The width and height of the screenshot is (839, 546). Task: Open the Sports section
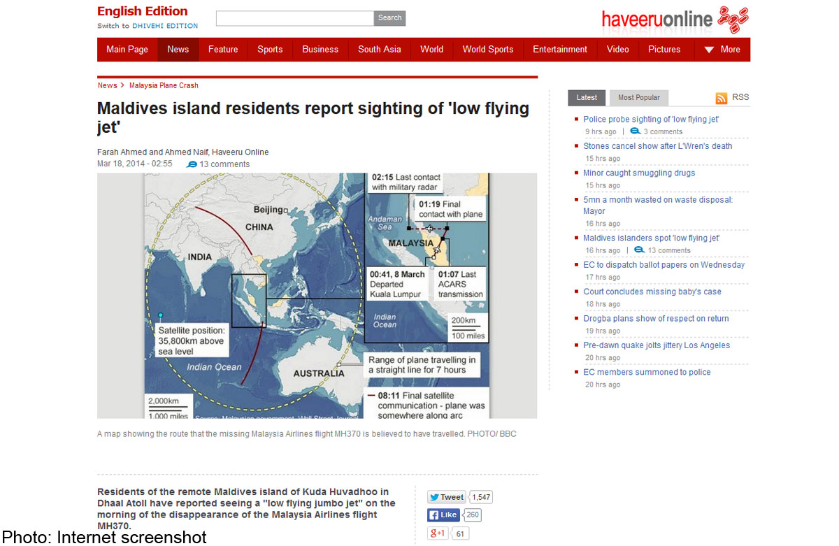pos(270,50)
